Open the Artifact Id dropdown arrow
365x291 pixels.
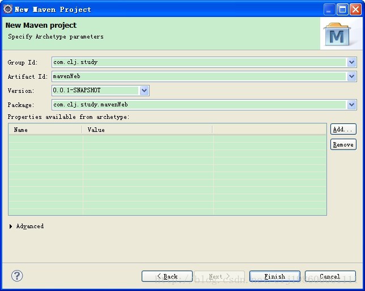[351, 76]
